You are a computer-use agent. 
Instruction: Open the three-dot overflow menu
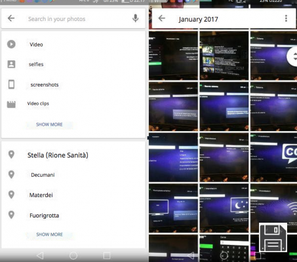[286, 18]
